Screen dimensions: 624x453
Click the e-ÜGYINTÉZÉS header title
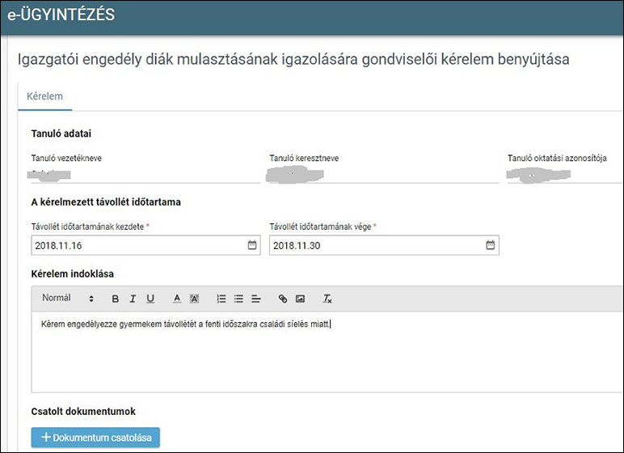point(61,15)
